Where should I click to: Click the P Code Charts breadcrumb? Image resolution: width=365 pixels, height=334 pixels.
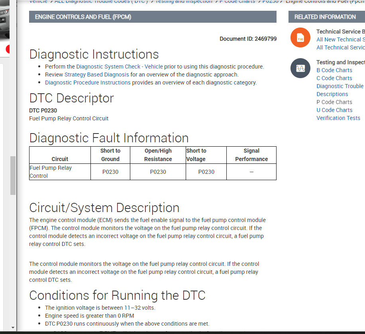(237, 2)
